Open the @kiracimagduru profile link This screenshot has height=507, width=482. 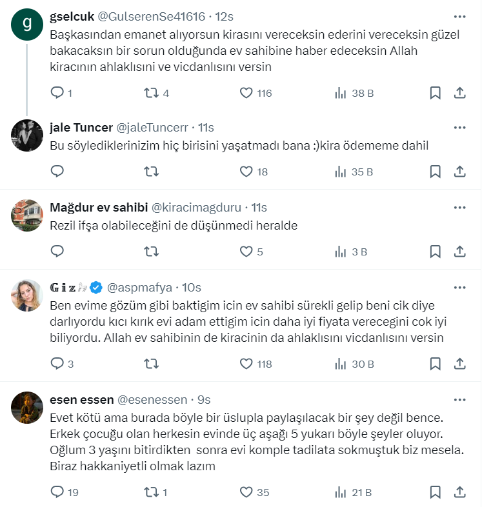click(196, 207)
